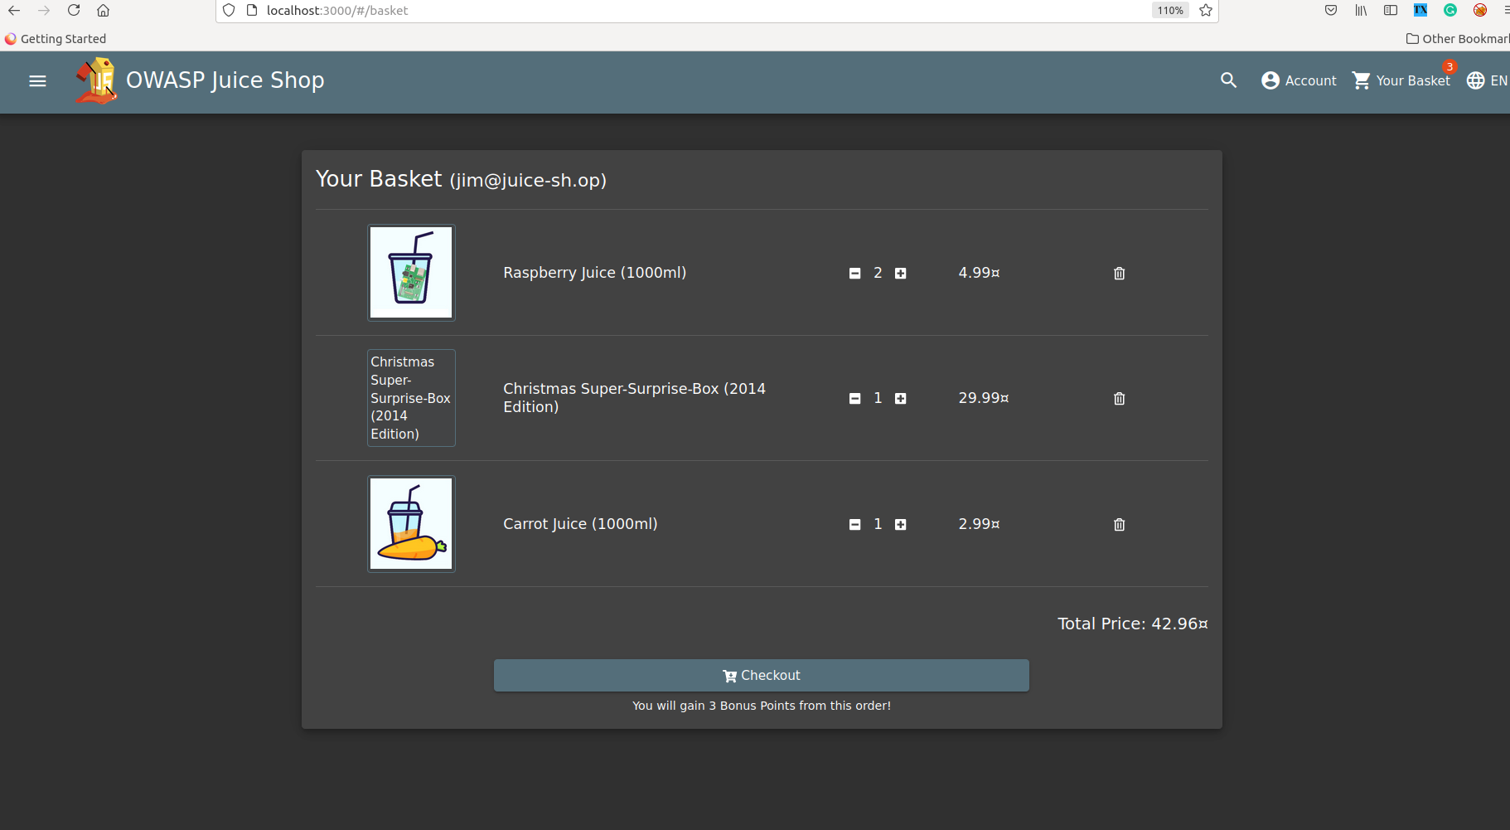Click the OWASP Juice Shop logo
1510x830 pixels.
click(x=96, y=80)
